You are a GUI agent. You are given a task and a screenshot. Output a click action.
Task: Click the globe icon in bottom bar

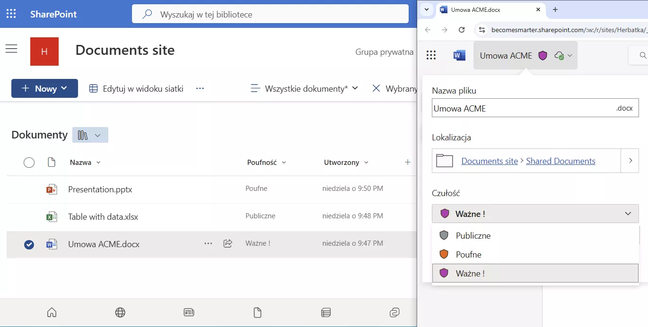(x=120, y=312)
